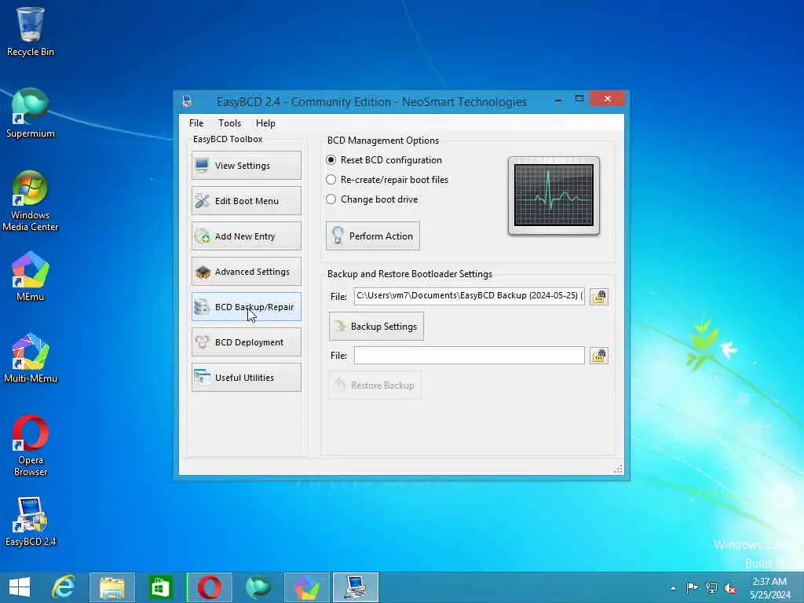This screenshot has height=603, width=804.
Task: Click the window resize grip corner
Action: point(618,470)
